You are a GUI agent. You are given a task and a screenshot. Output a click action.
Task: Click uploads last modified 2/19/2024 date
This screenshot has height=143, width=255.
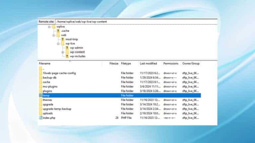pos(150,113)
